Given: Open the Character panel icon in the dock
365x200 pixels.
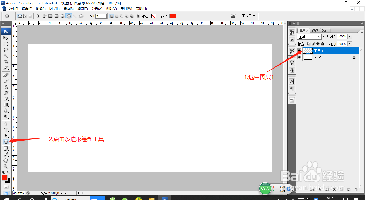Looking at the screenshot, I should (292, 81).
